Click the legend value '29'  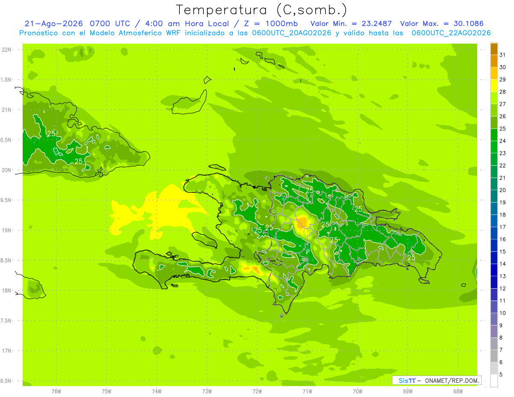click(503, 80)
